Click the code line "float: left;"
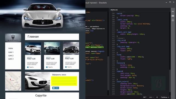The width and height of the screenshot is (176, 99). [x=126, y=51]
